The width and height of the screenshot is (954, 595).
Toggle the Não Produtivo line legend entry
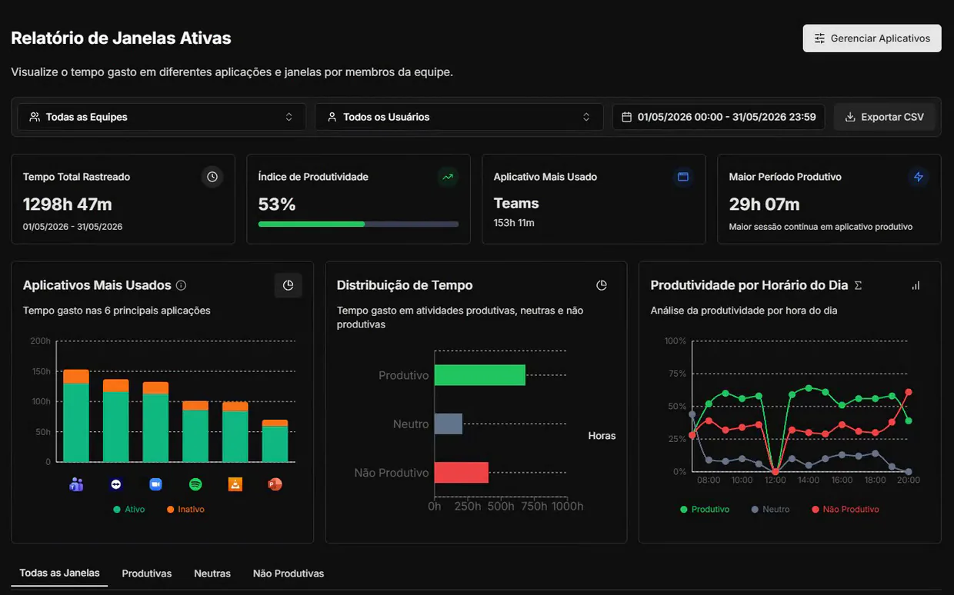click(x=845, y=509)
